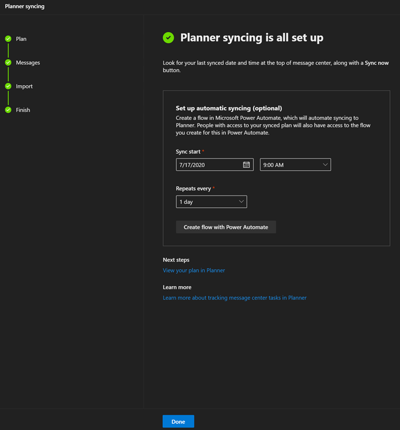Open the calendar picker in Sync start
400x430 pixels.
click(246, 165)
